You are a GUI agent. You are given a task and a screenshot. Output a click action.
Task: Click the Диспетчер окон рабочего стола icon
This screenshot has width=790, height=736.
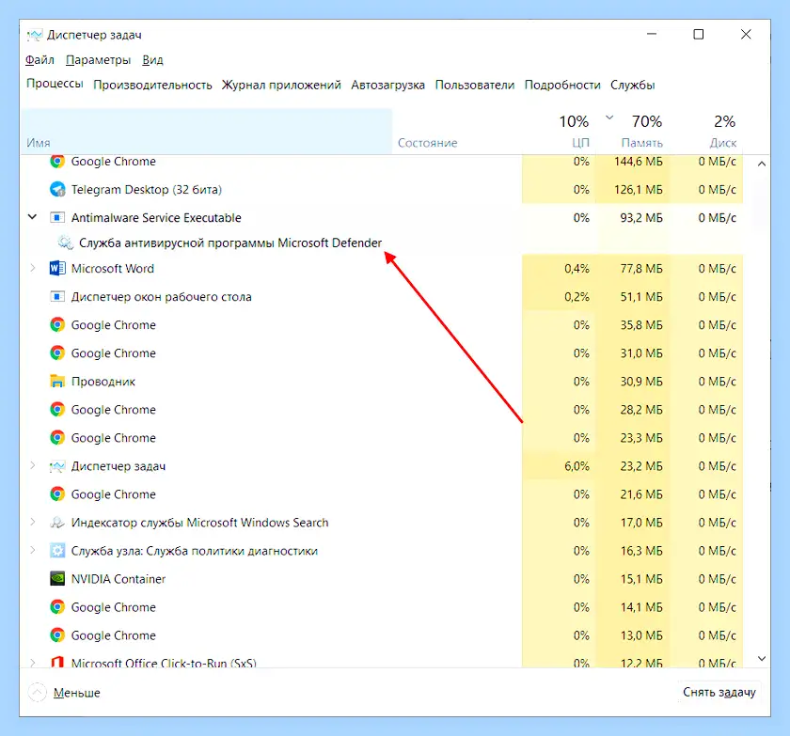tap(57, 296)
